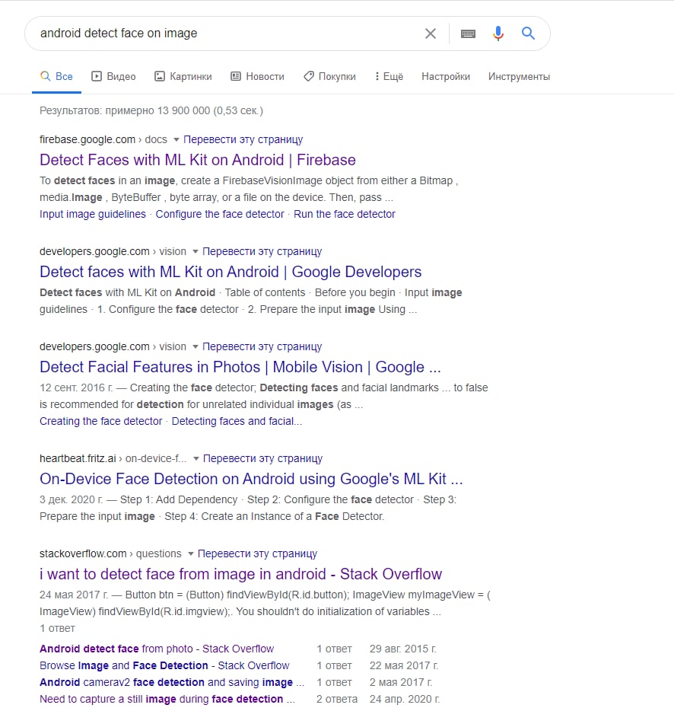Click 'Перевести эту страницу' for the heartbeat.fritz.ai result
674x708 pixels.
262,459
